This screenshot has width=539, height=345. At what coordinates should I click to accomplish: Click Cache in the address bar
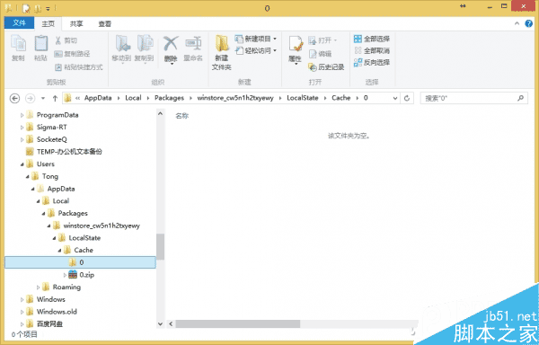coord(341,98)
